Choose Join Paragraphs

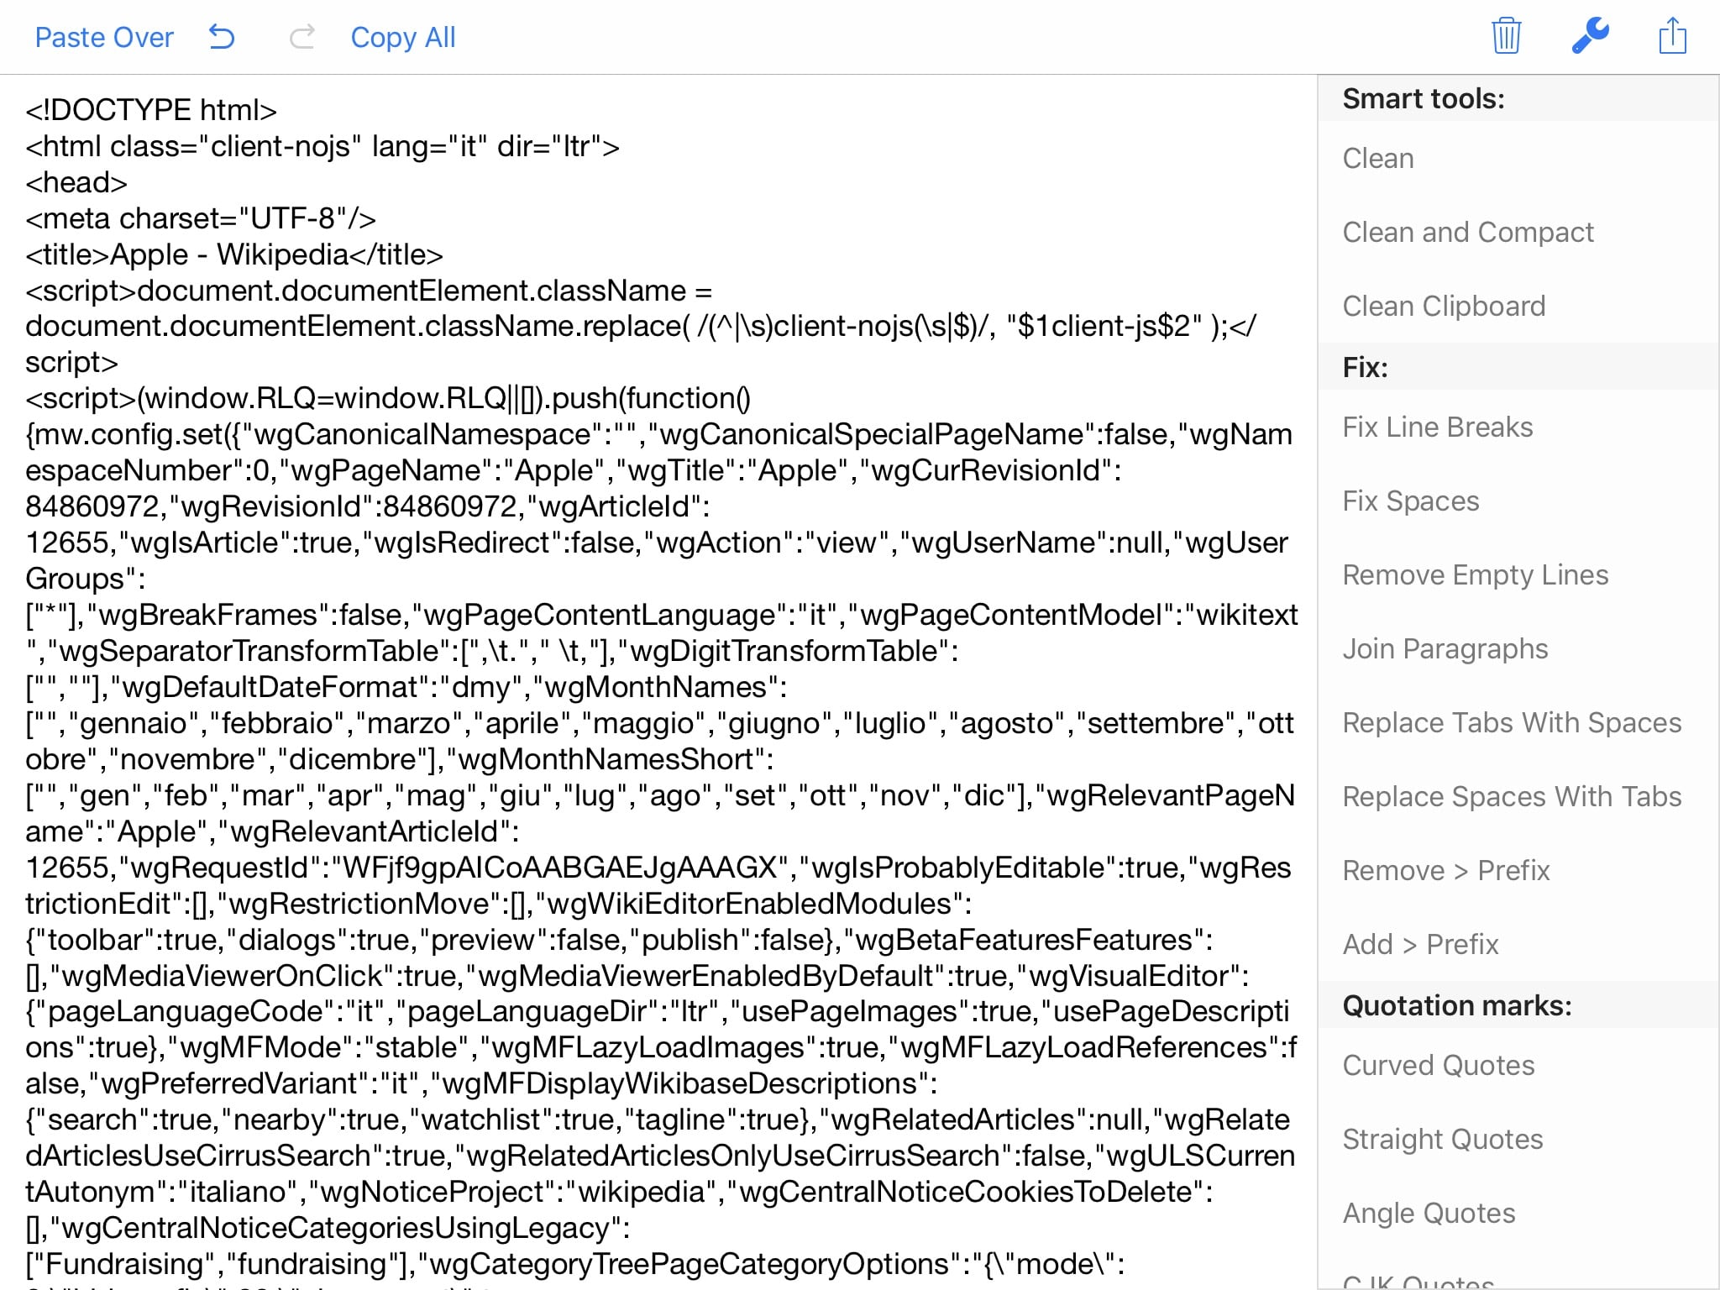pos(1445,648)
